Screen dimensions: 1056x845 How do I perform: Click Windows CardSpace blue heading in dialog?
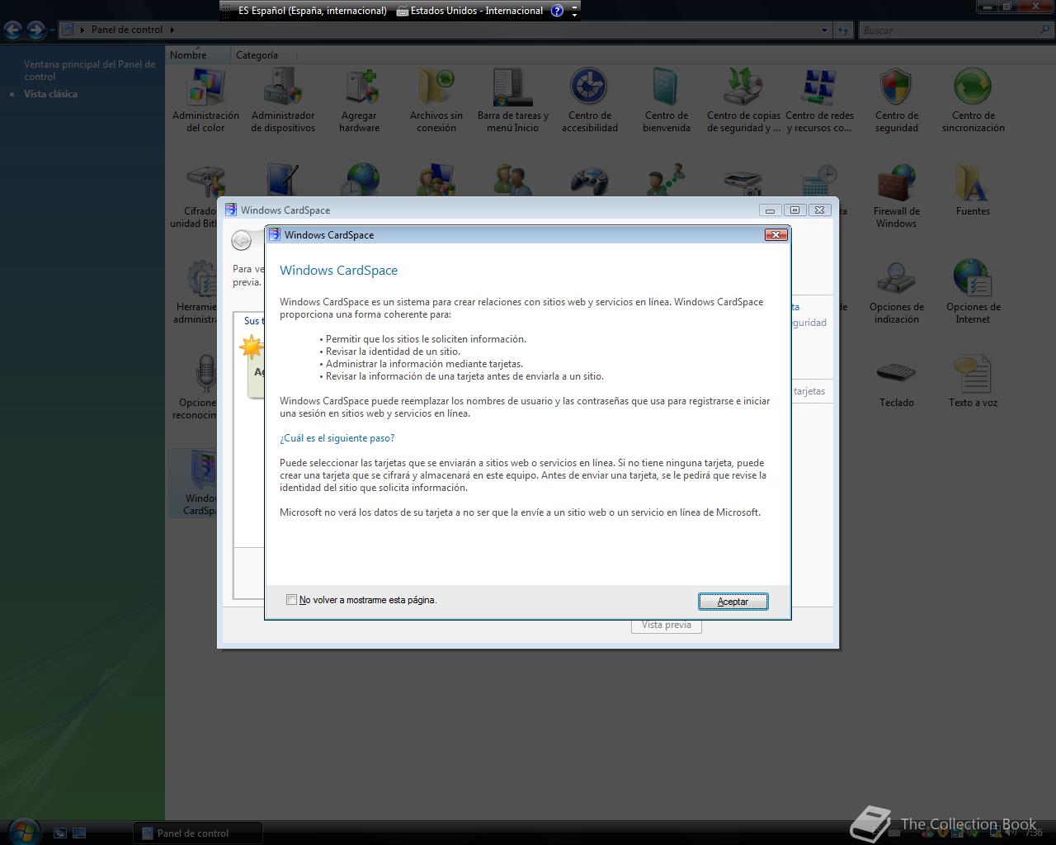pos(338,270)
